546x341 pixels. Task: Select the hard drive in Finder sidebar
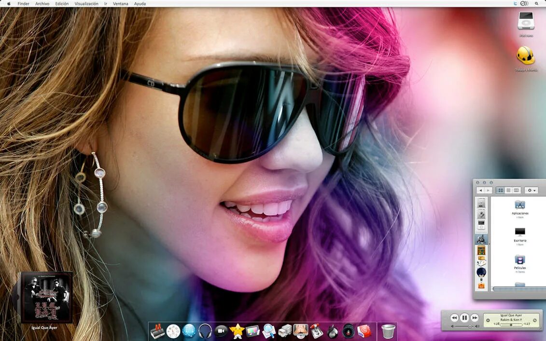481,203
